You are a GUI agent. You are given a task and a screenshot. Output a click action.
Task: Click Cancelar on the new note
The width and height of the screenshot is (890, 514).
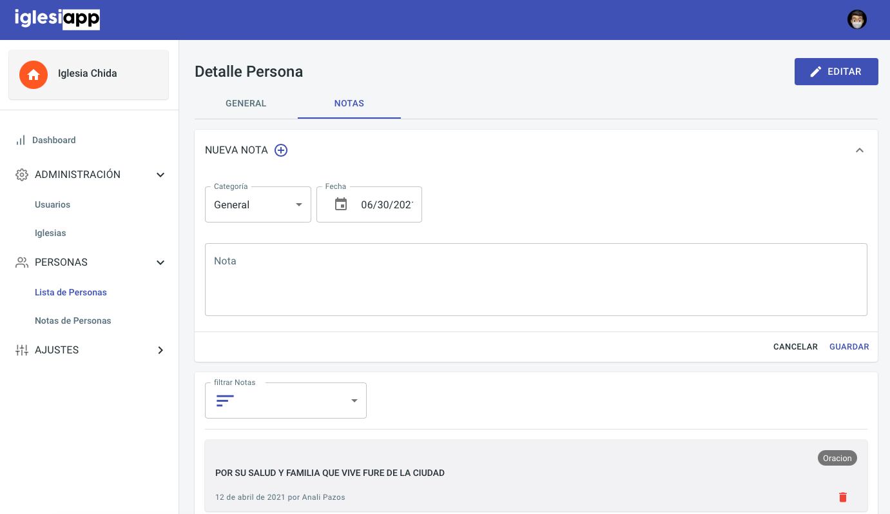coord(795,347)
